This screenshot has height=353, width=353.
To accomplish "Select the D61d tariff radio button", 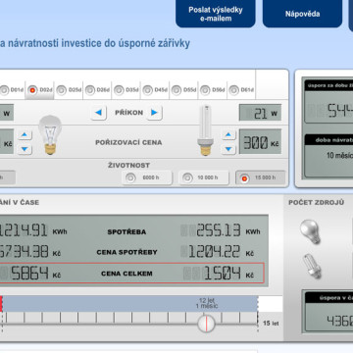I will tap(233, 90).
